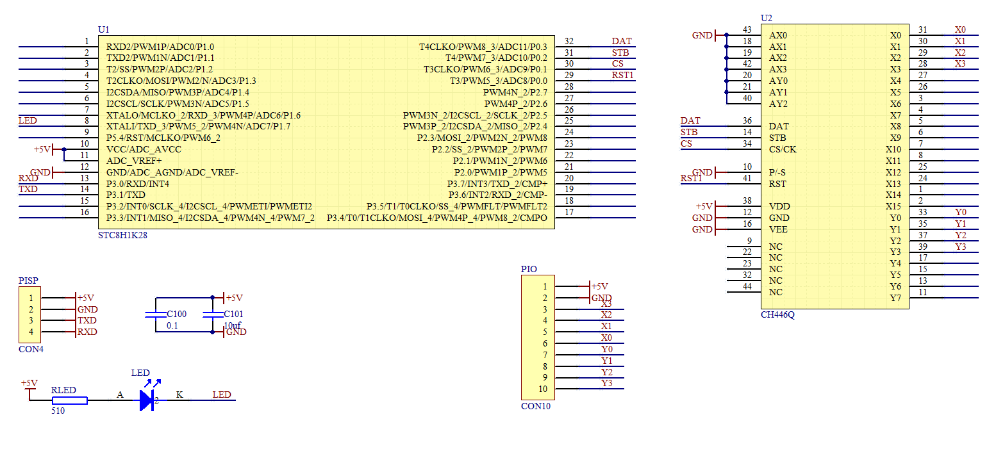
Task: Click the Y7 pin name on U2
Action: (895, 298)
